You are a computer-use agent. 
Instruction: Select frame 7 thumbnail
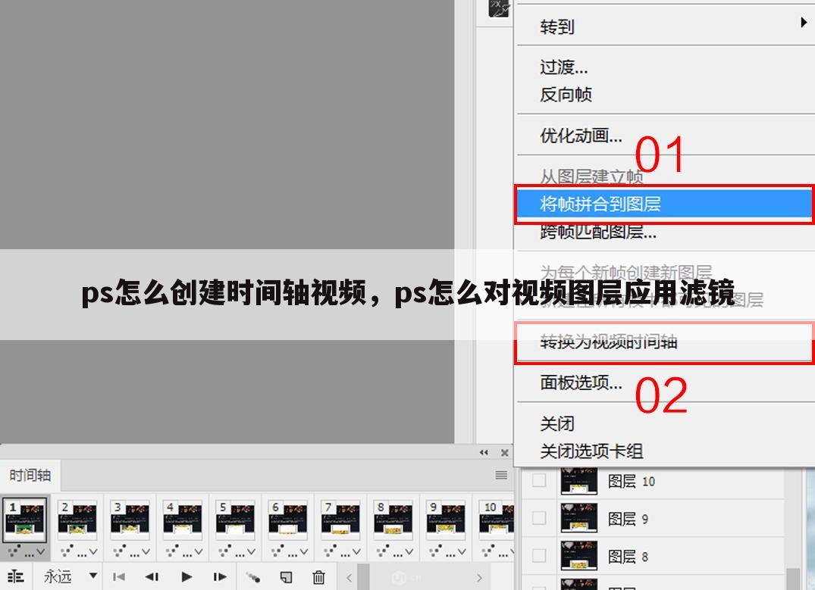[x=340, y=520]
